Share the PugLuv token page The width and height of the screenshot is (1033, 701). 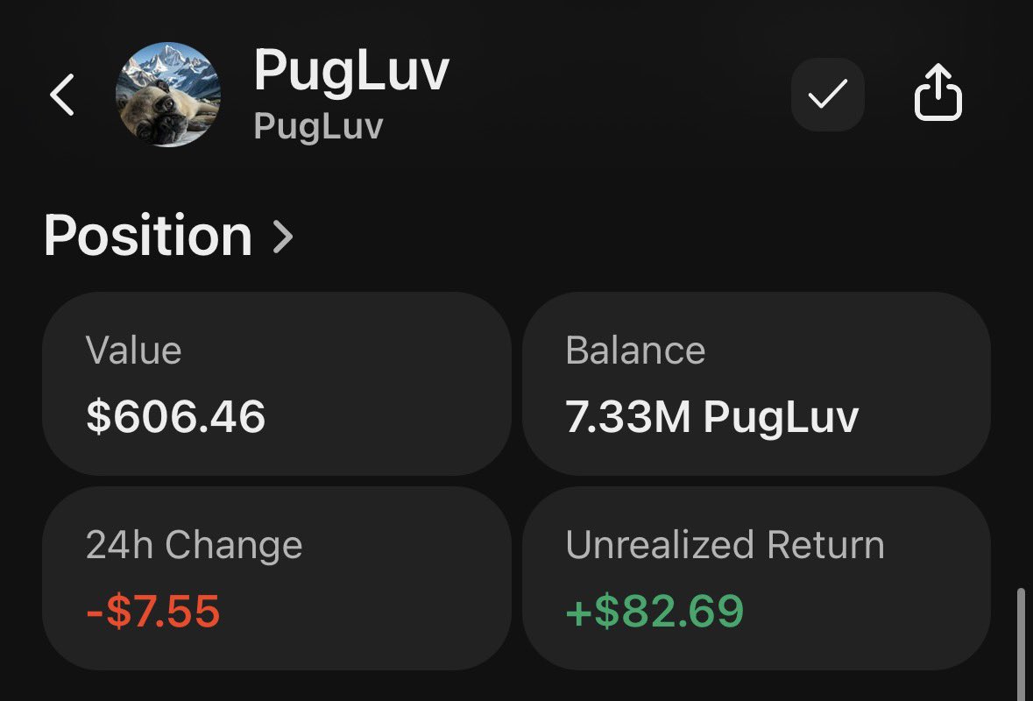(938, 95)
